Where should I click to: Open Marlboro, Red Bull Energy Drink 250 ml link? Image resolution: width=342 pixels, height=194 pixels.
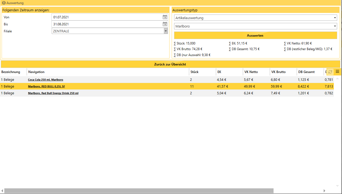pyautogui.click(x=53, y=93)
